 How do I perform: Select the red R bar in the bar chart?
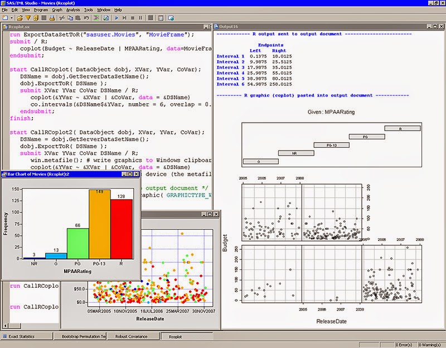tap(122, 229)
